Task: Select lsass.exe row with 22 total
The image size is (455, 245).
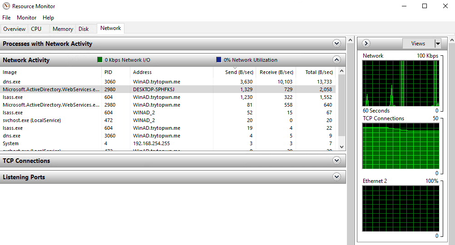Action: [x=168, y=128]
